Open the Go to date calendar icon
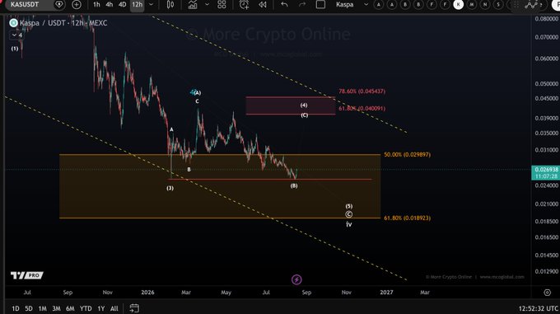Screen dimensions: 560x314 pyautogui.click(x=134, y=308)
